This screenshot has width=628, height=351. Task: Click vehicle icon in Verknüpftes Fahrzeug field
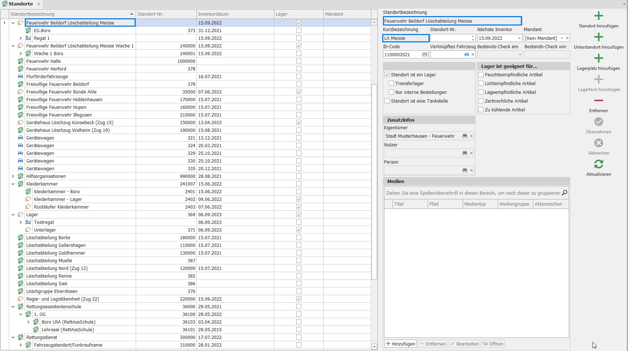(x=466, y=55)
